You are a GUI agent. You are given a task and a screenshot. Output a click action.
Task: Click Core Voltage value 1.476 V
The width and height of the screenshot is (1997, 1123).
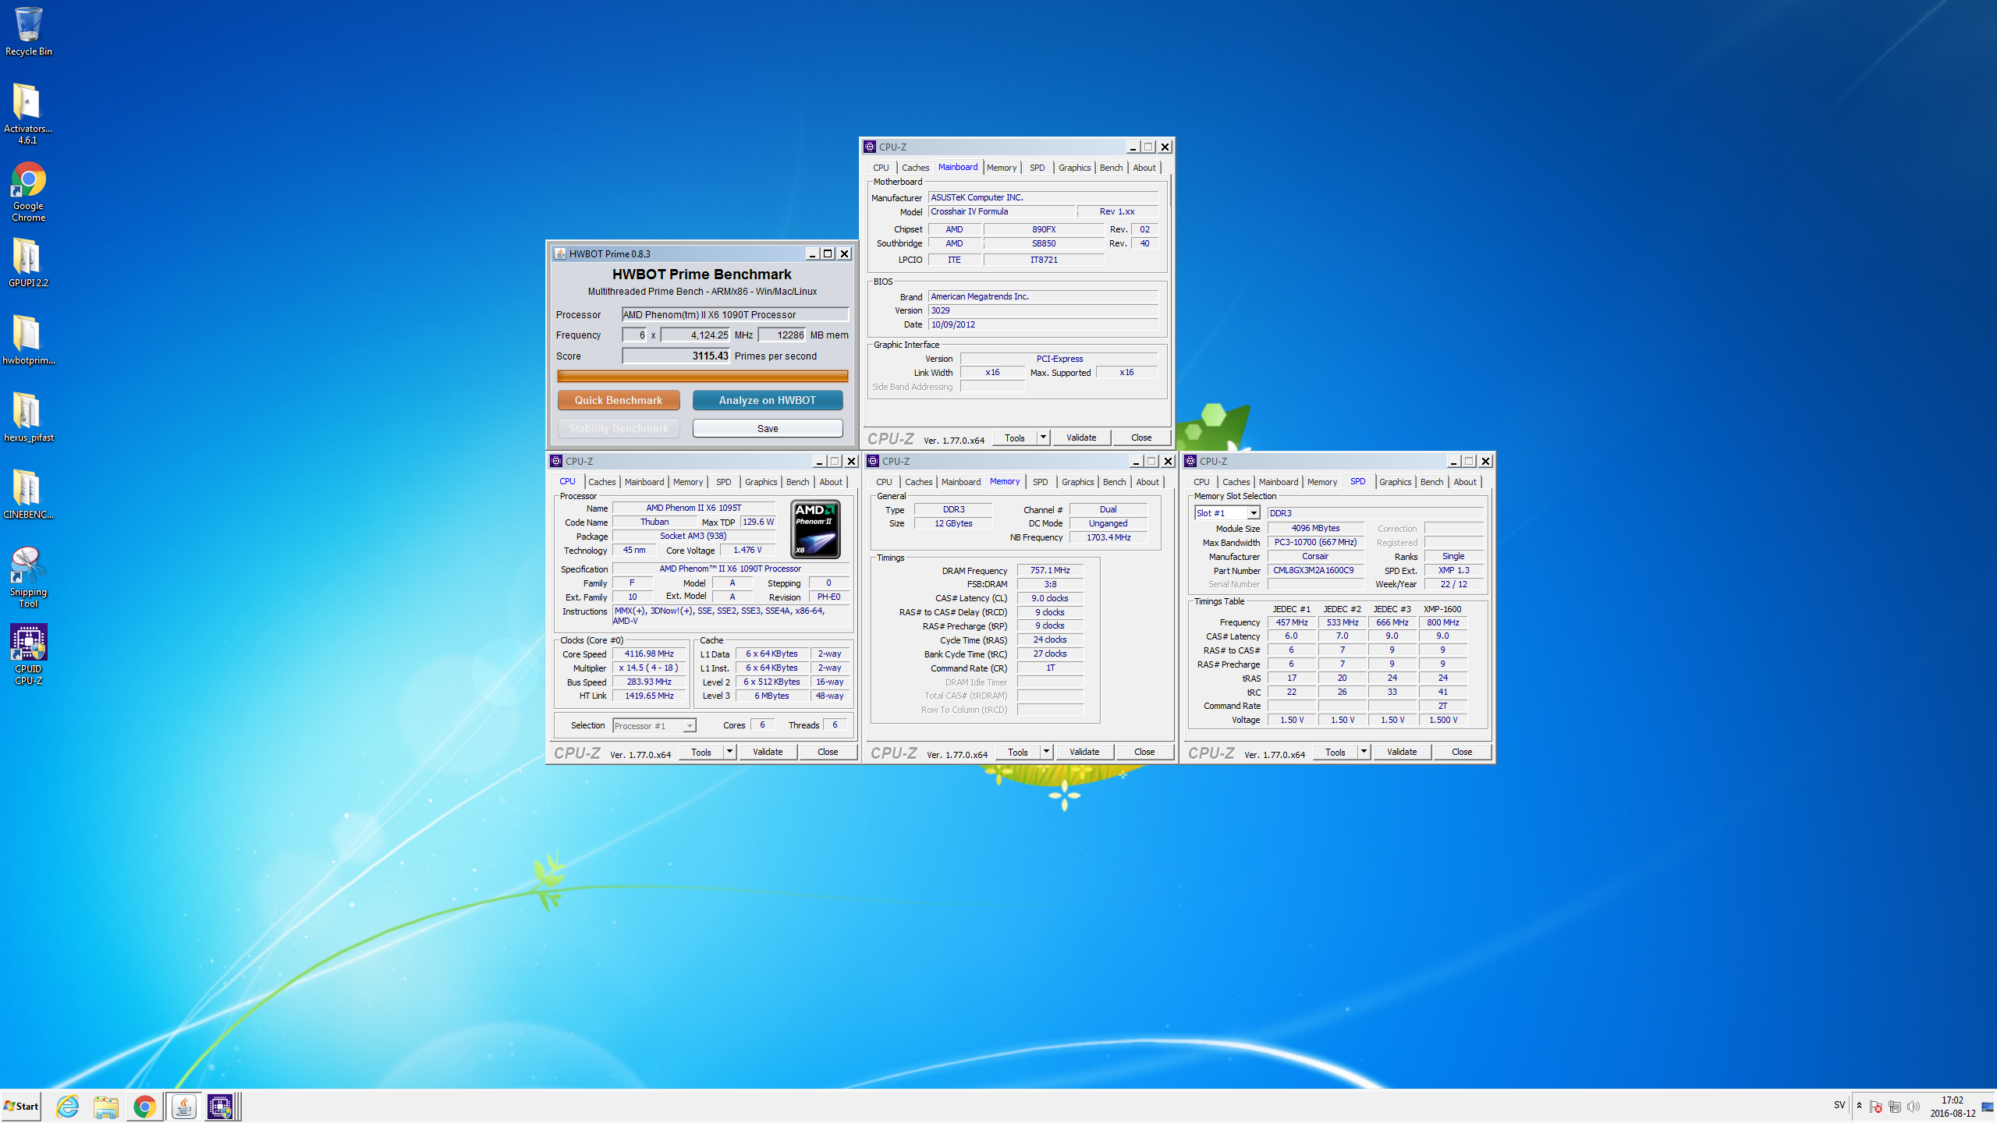[747, 550]
